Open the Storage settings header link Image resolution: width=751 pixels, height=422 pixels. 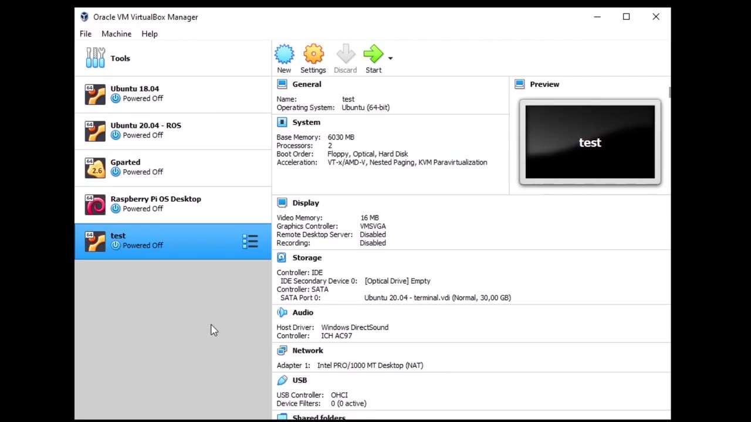[307, 258]
